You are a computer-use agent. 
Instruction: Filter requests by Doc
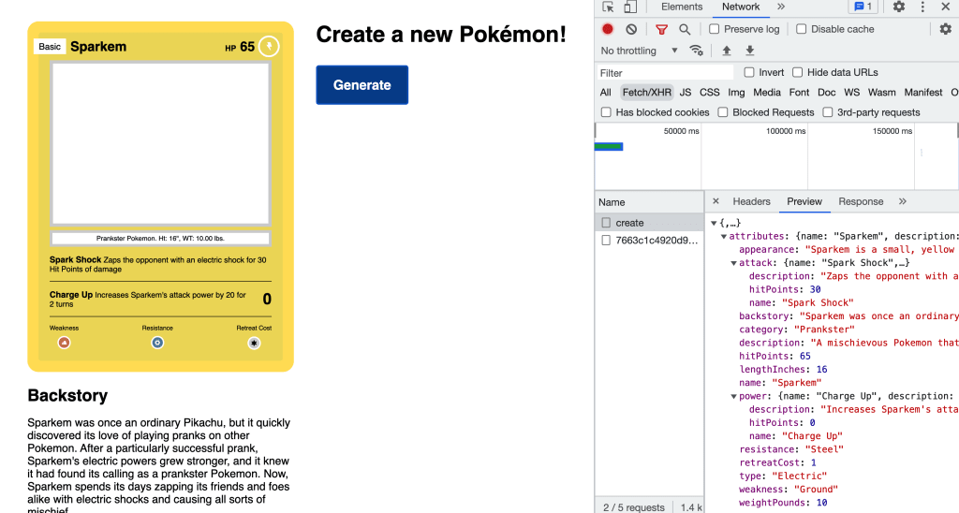(x=826, y=93)
